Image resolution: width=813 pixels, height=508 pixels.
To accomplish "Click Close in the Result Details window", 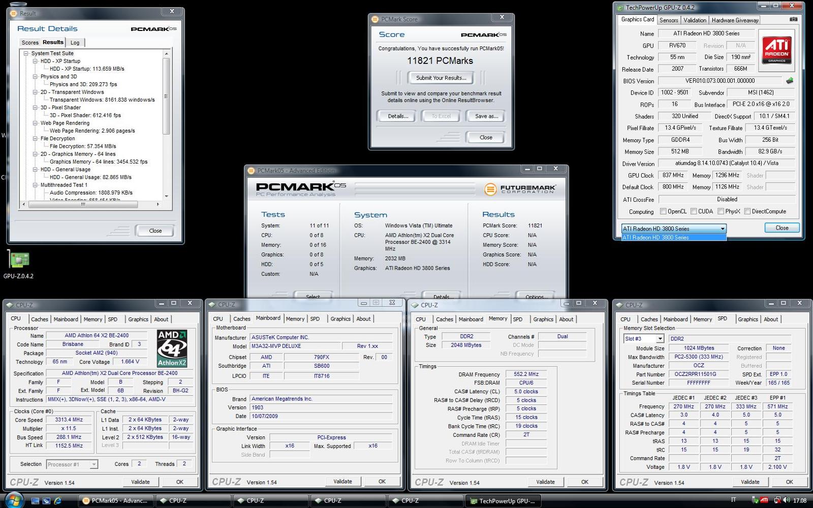I will click(155, 231).
